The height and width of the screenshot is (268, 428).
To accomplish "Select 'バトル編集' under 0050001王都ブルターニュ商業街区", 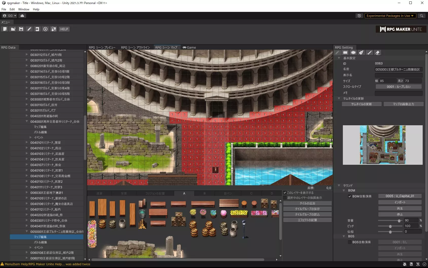I will click(41, 242).
